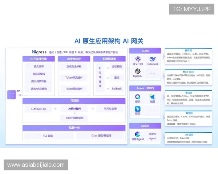Click the 高性能 description card
Image resolution: width=218 pixels, height=174 pixels.
pos(188,119)
